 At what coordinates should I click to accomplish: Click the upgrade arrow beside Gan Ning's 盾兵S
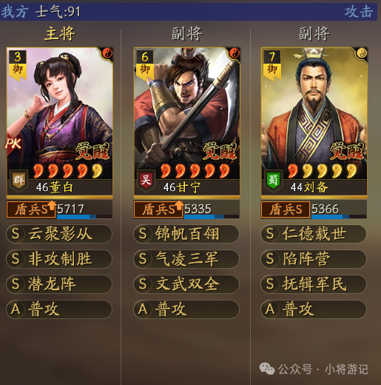(179, 205)
